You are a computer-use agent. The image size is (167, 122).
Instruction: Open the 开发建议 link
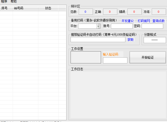tap(127, 21)
